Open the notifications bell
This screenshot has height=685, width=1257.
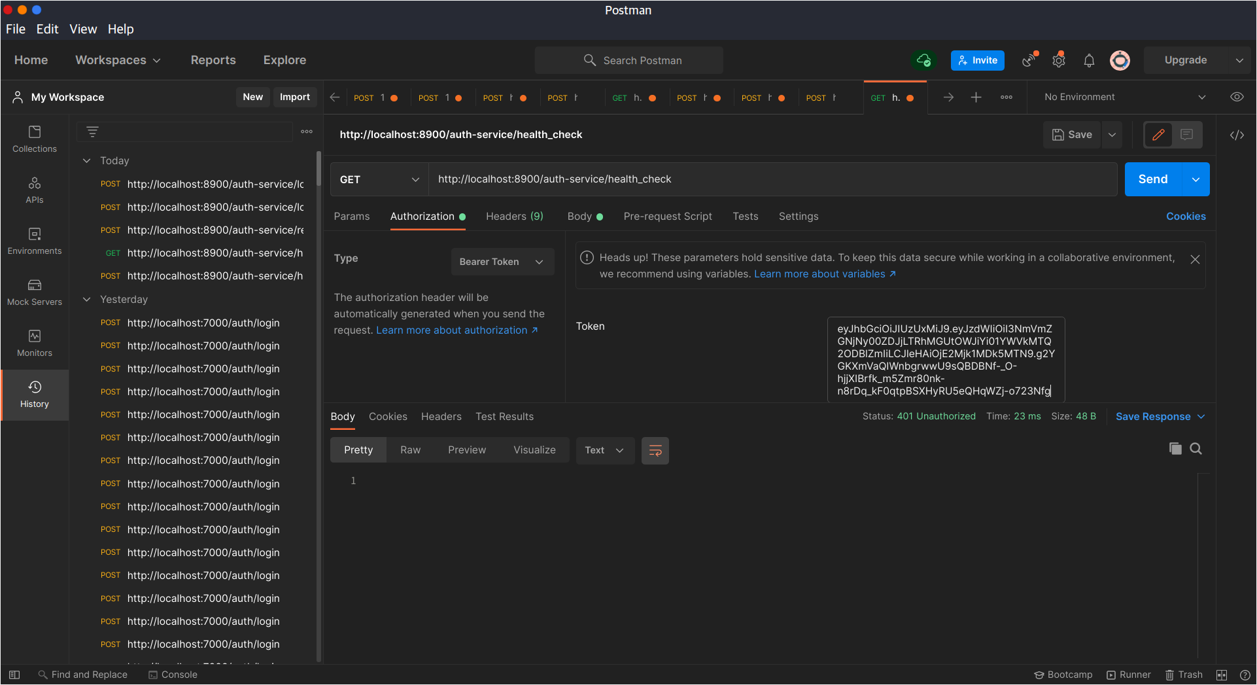[x=1089, y=60]
